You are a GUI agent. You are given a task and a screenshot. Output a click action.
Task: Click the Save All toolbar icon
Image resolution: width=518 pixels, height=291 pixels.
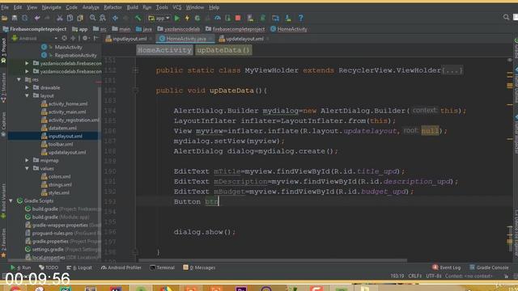pos(15,18)
